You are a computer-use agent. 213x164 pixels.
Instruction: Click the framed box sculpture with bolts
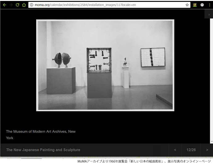[99, 60]
